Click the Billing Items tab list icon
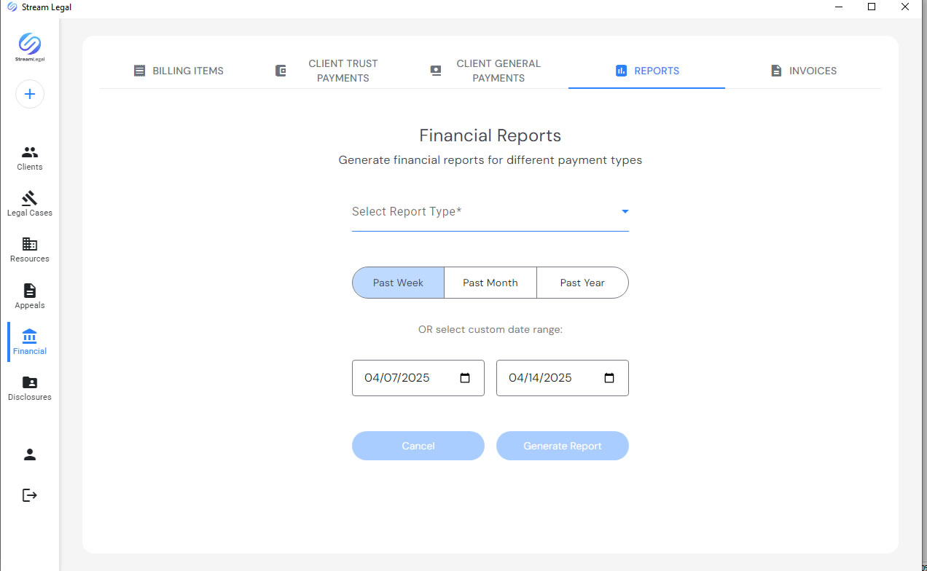927x571 pixels. coord(140,71)
